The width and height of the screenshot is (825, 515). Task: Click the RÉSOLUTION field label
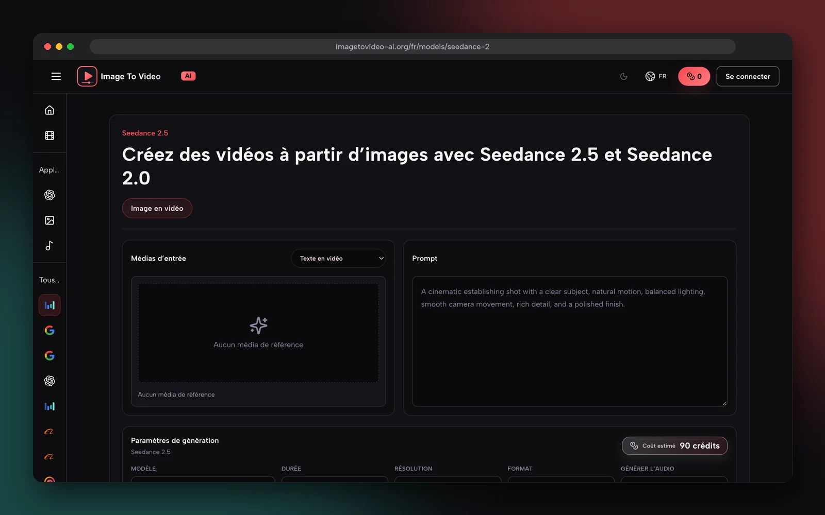pyautogui.click(x=414, y=469)
